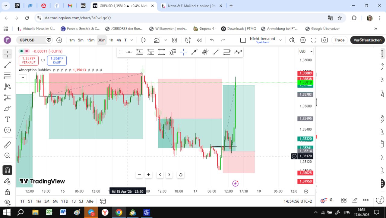The width and height of the screenshot is (386, 218).
Task: Toggle stay in drawing mode pencil-lock
Action: click(x=7, y=181)
